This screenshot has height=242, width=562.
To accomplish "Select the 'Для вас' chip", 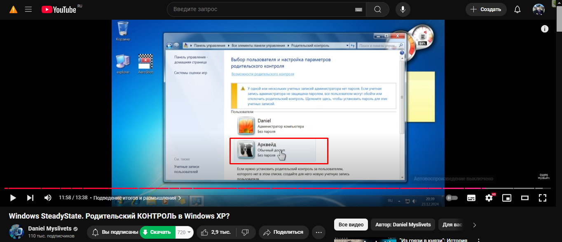I will [452, 225].
